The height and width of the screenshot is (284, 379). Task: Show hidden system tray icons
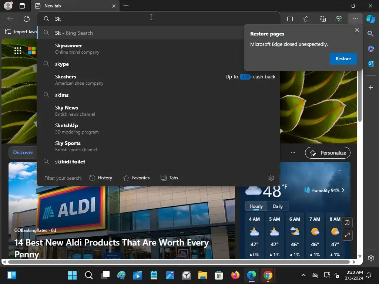(303, 275)
